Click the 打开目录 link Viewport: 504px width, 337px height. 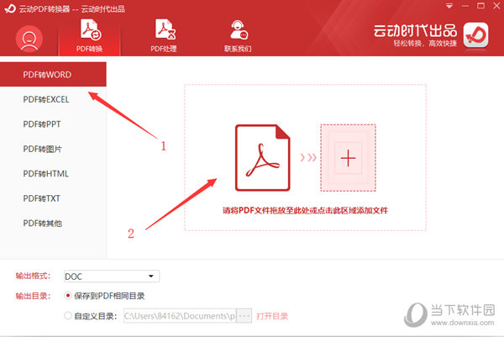click(x=272, y=316)
